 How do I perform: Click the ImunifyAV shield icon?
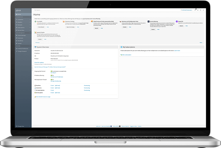coord(35,21)
